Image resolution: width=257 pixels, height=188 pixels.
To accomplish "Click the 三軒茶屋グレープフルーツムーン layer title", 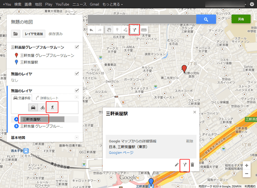I will [37, 47].
